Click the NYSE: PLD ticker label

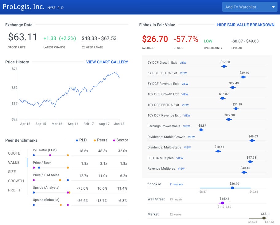(x=55, y=8)
